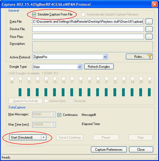Close dialog using red X icon
Screen dimensions: 159x161
click(154, 5)
